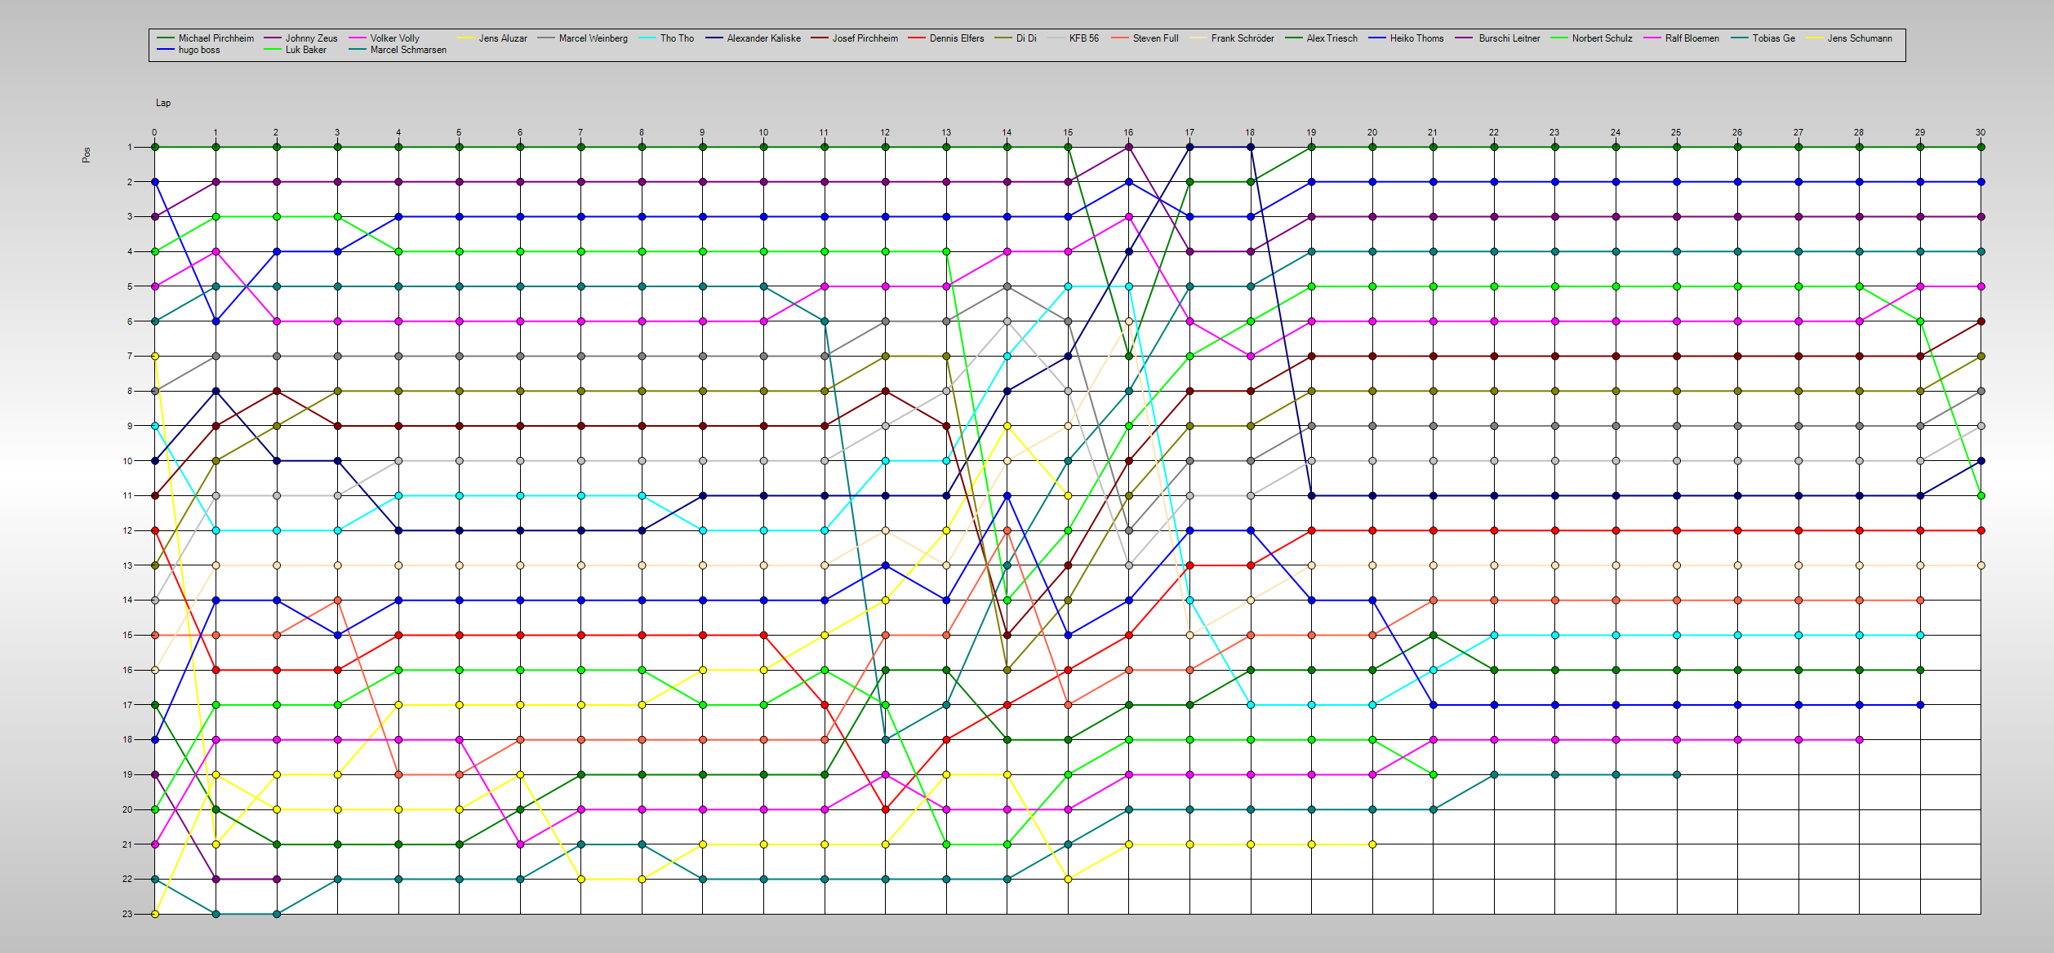Select Di Di legend label

point(1016,38)
